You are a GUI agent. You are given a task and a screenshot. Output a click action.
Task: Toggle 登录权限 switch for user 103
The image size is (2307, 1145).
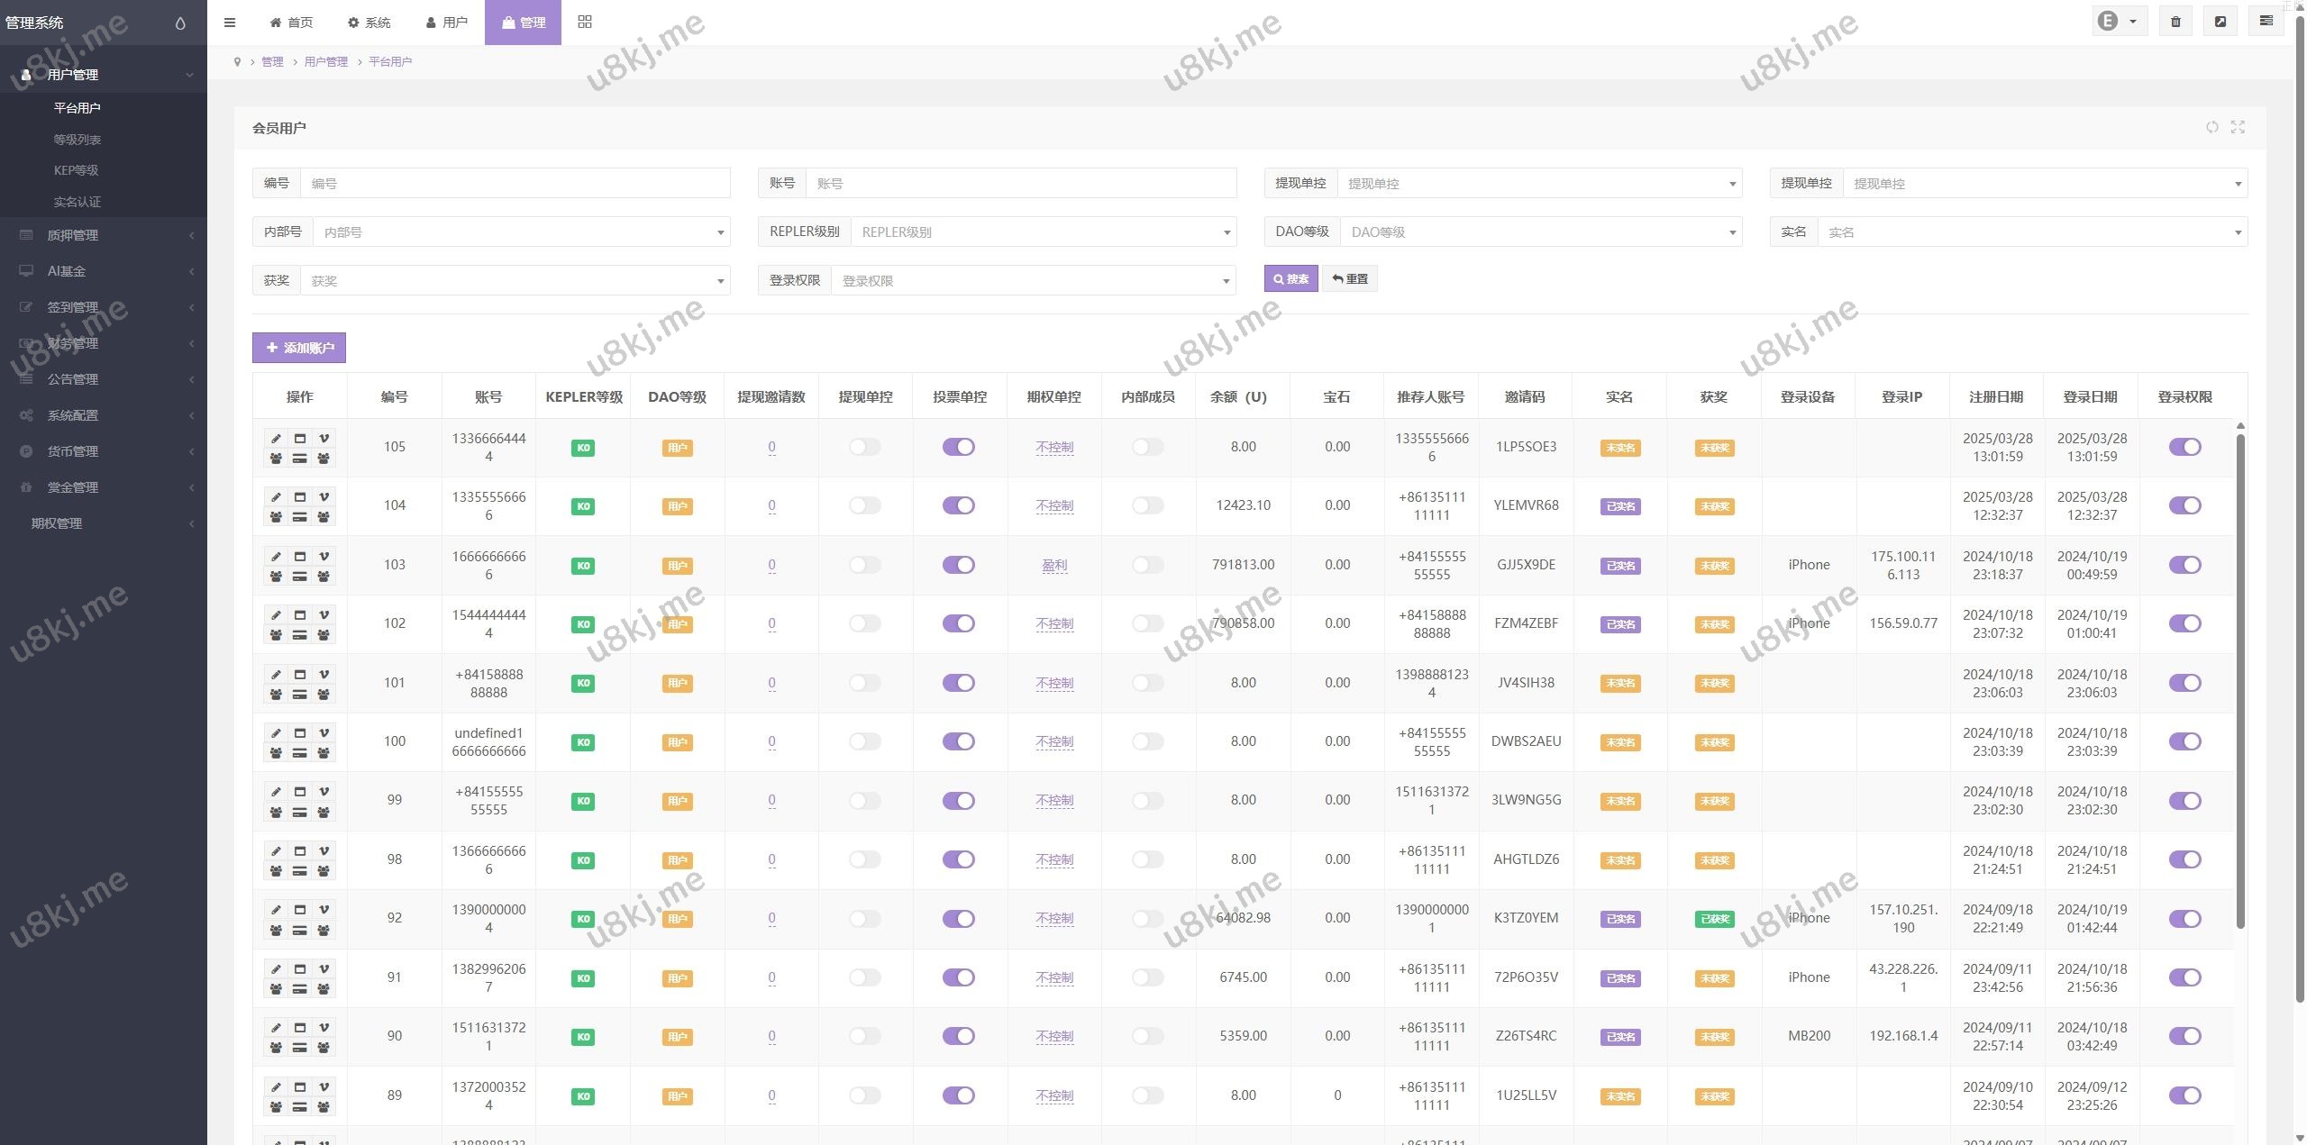coord(2184,565)
